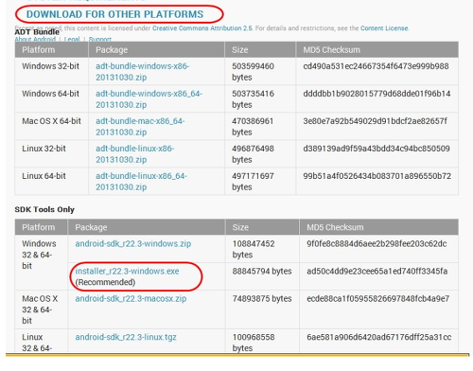Viewport: 473px width, 371px height.
Task: Select size value 503735416 bytes
Action: [x=253, y=99]
